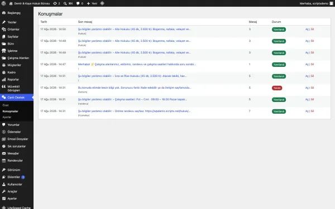Image resolution: width=335 pixels, height=209 pixels.
Task: Click the date 17 Ağu 2026 - 14:47
Action: (x=53, y=64)
